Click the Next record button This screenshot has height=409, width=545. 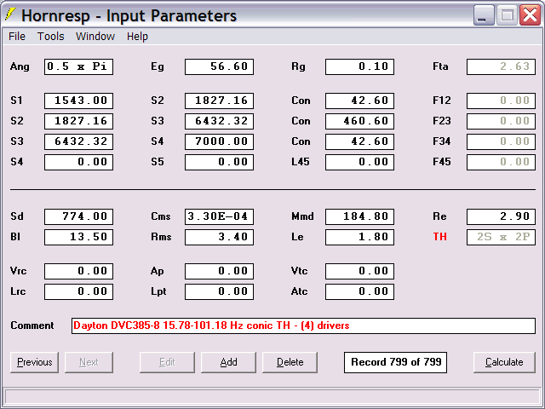(89, 362)
